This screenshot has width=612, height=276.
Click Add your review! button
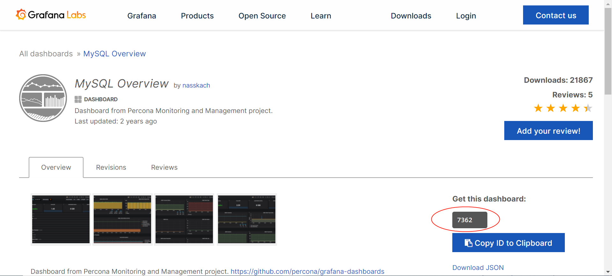[x=549, y=131]
